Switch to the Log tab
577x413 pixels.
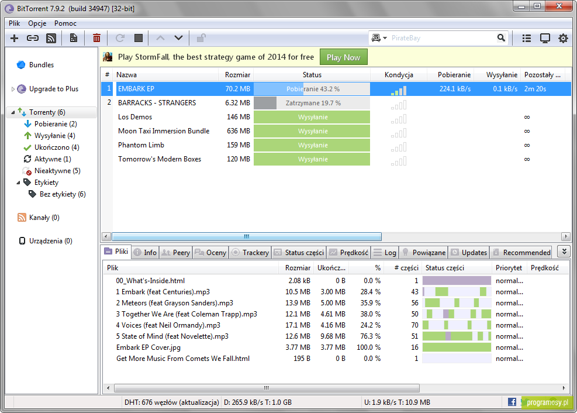pos(385,253)
